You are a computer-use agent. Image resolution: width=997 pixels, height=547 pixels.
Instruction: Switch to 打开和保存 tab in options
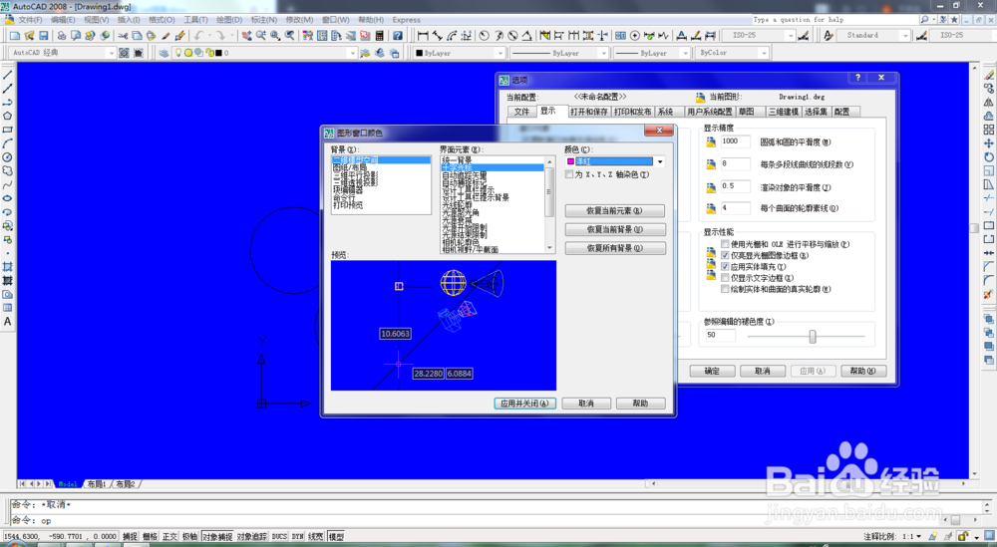tap(589, 112)
